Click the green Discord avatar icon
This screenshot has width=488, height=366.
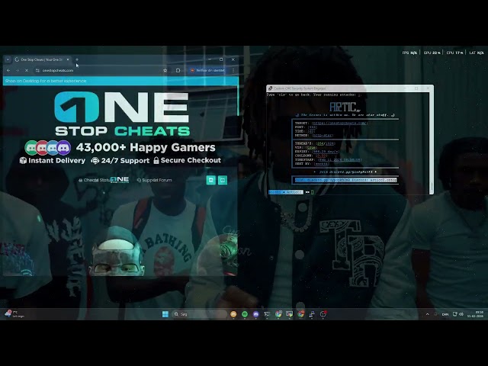click(x=32, y=147)
